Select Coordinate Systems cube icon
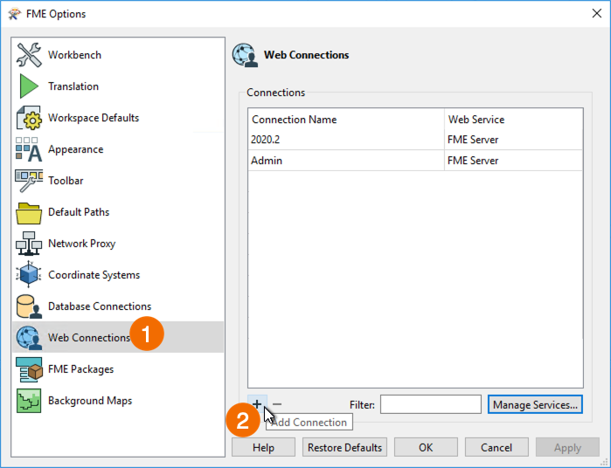Screen dimensions: 611x468 coord(29,275)
